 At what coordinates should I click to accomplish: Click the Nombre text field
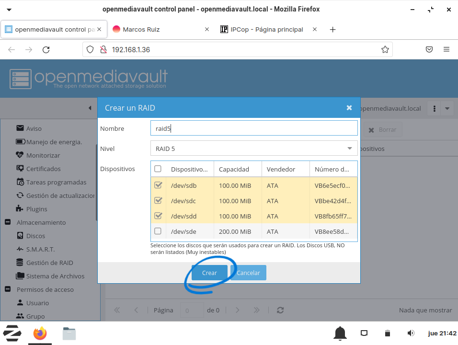point(254,128)
